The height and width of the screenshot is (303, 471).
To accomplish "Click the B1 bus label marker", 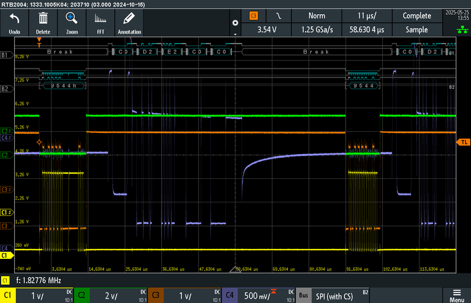I will (x=6, y=55).
